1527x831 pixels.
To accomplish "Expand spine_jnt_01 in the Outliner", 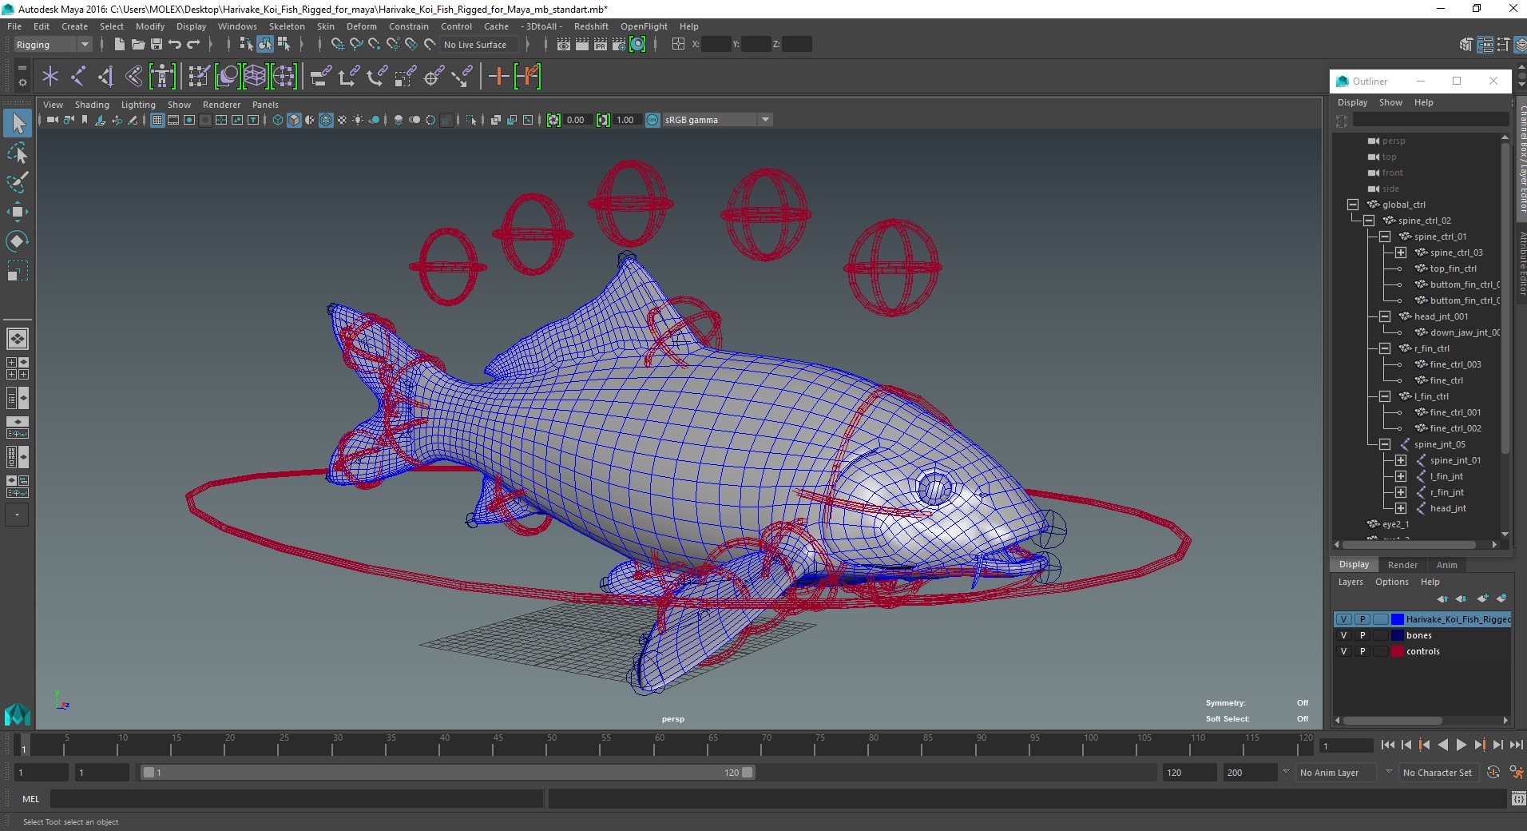I will [1401, 460].
